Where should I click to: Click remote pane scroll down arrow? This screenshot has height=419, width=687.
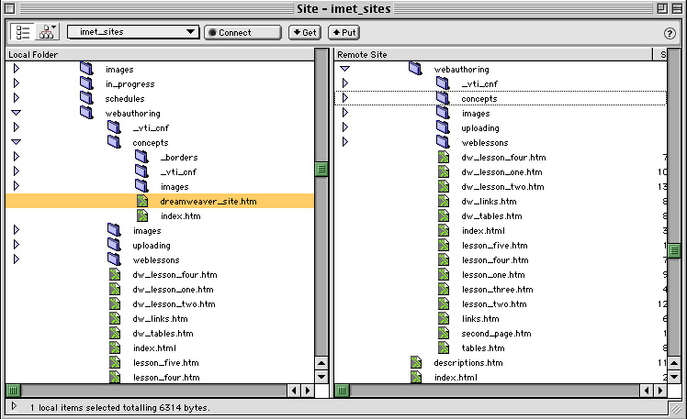[674, 377]
